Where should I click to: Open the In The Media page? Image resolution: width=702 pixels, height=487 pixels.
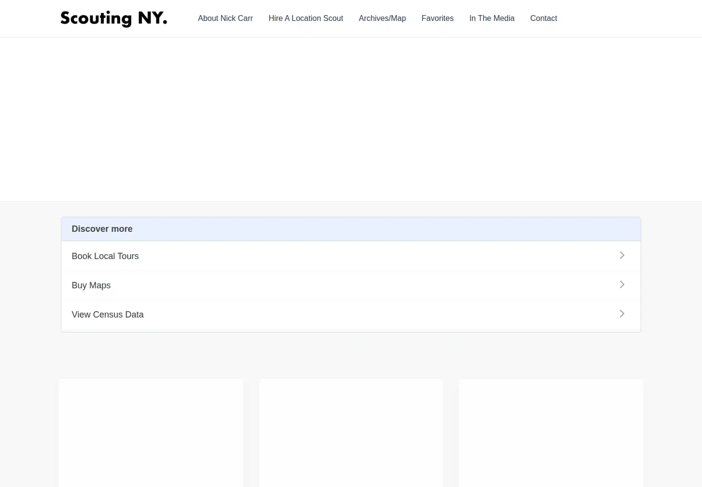tap(492, 19)
